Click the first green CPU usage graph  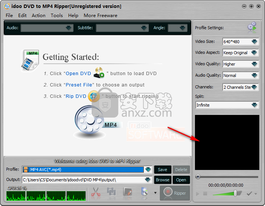click(16, 196)
